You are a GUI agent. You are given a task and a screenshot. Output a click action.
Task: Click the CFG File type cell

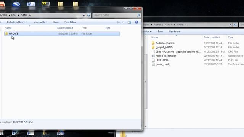point(233,52)
